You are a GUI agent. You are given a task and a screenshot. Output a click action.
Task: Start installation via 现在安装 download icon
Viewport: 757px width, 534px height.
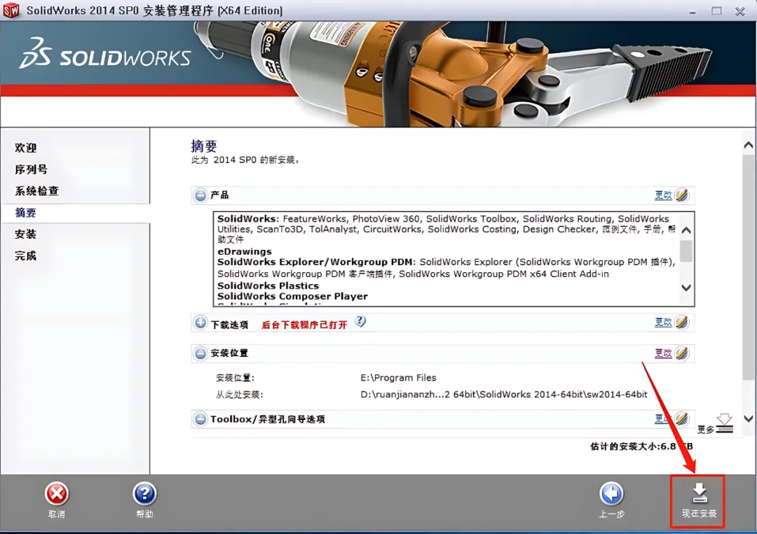coord(699,493)
